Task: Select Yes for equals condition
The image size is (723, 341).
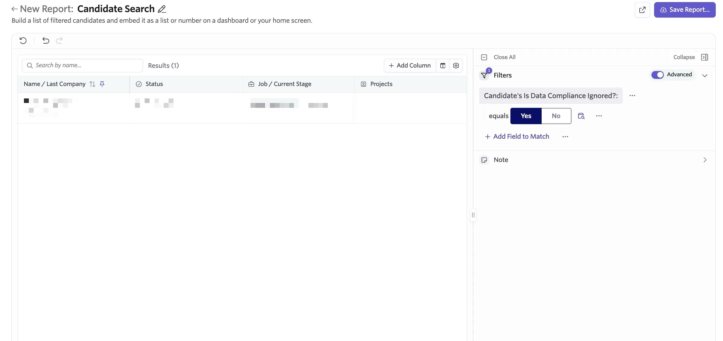Action: tap(526, 116)
